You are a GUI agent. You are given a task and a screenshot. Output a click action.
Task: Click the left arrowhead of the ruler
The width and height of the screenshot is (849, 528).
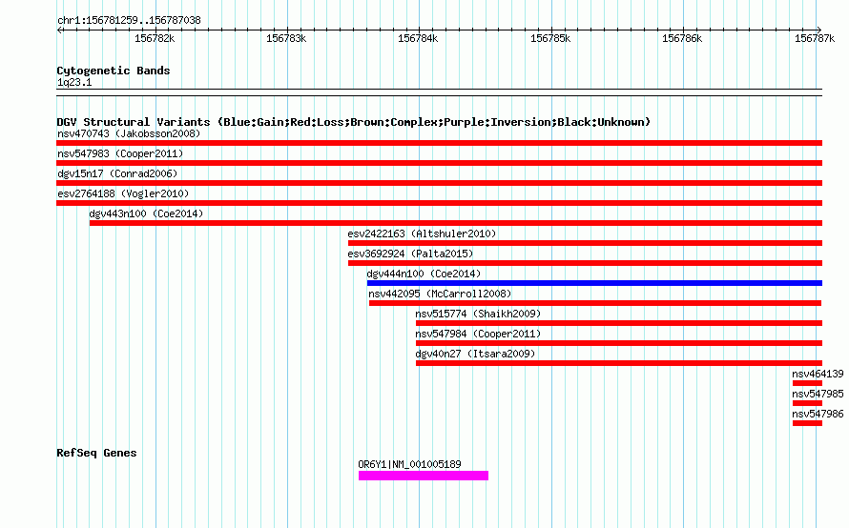(x=59, y=30)
